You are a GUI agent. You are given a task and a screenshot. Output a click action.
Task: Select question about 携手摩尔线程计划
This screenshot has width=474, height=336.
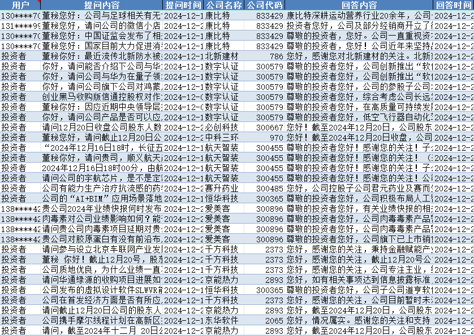[x=102, y=320]
